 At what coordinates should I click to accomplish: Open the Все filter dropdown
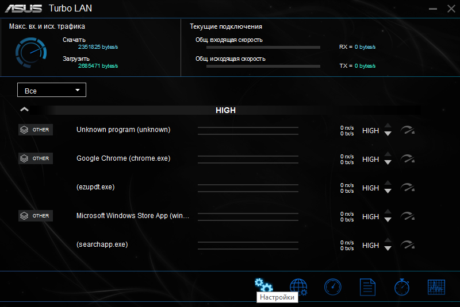pyautogui.click(x=52, y=90)
